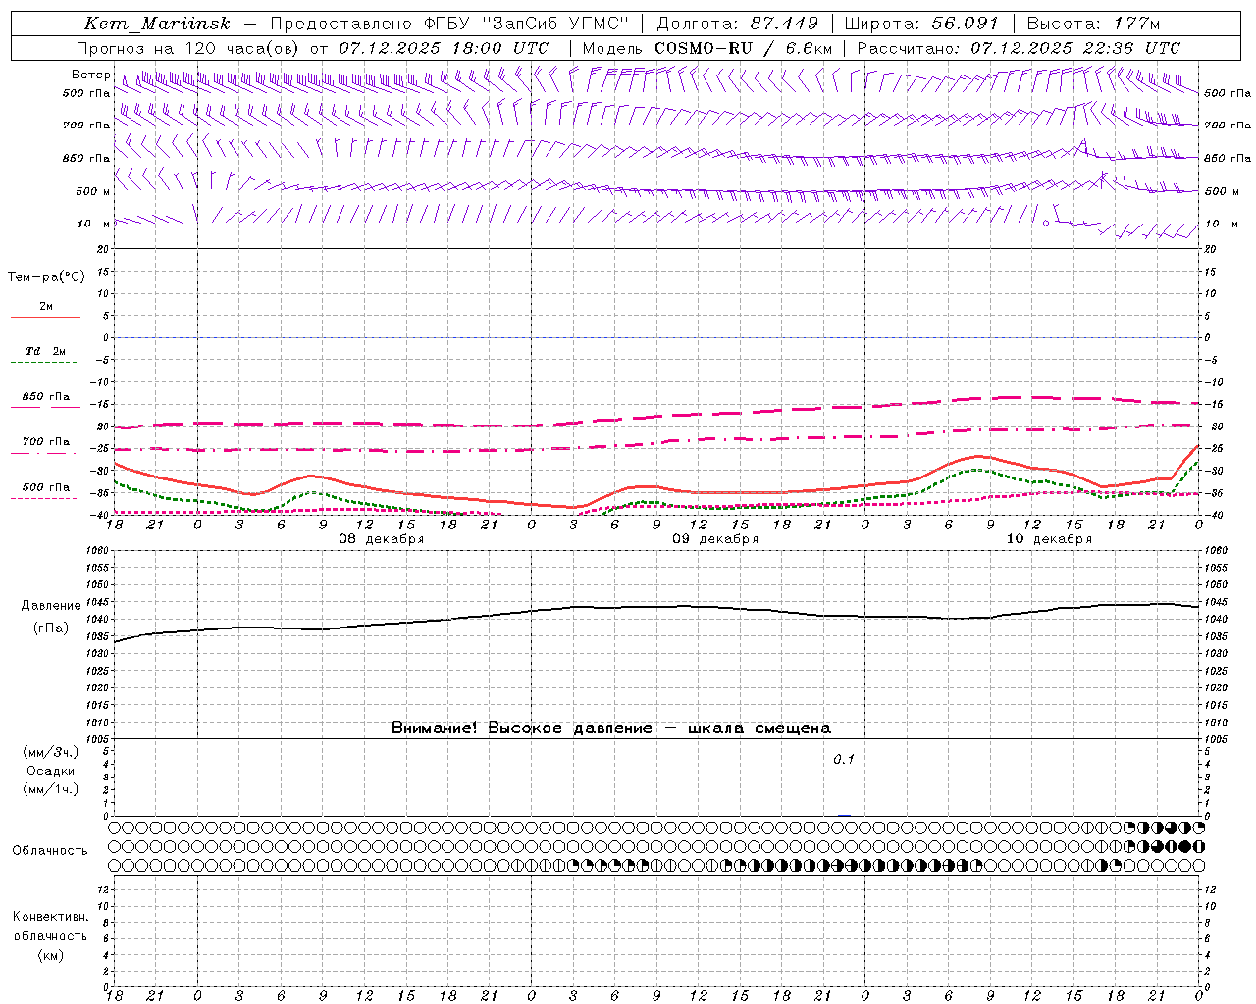Image resolution: width=1256 pixels, height=1004 pixels.
Task: Click the solid line sample under '2м' legend
Action: click(x=45, y=317)
